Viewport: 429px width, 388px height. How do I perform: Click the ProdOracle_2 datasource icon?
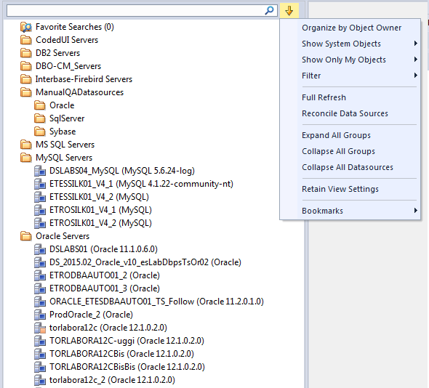click(40, 315)
